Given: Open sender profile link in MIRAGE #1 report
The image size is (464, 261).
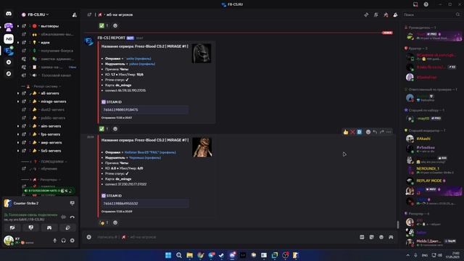Looking at the screenshot, I should coord(138,59).
